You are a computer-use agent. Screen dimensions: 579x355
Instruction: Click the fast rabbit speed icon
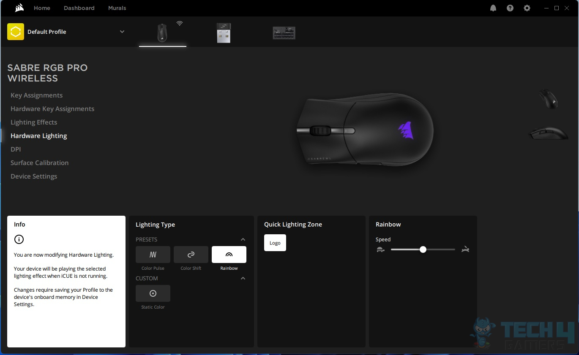click(x=465, y=249)
